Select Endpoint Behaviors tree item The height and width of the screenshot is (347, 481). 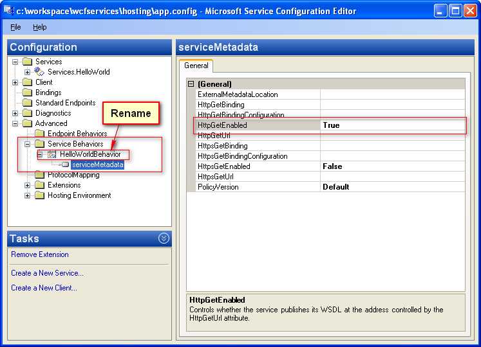click(77, 134)
